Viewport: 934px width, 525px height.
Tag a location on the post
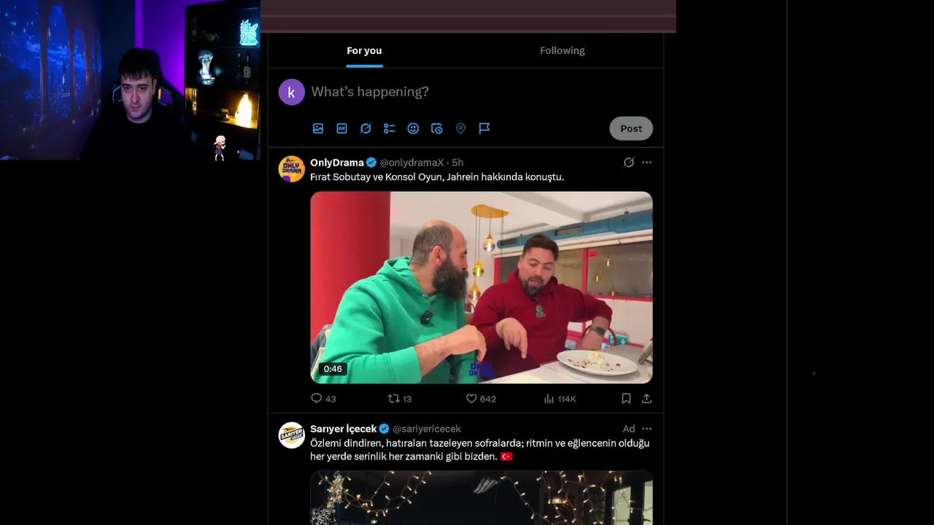[460, 128]
